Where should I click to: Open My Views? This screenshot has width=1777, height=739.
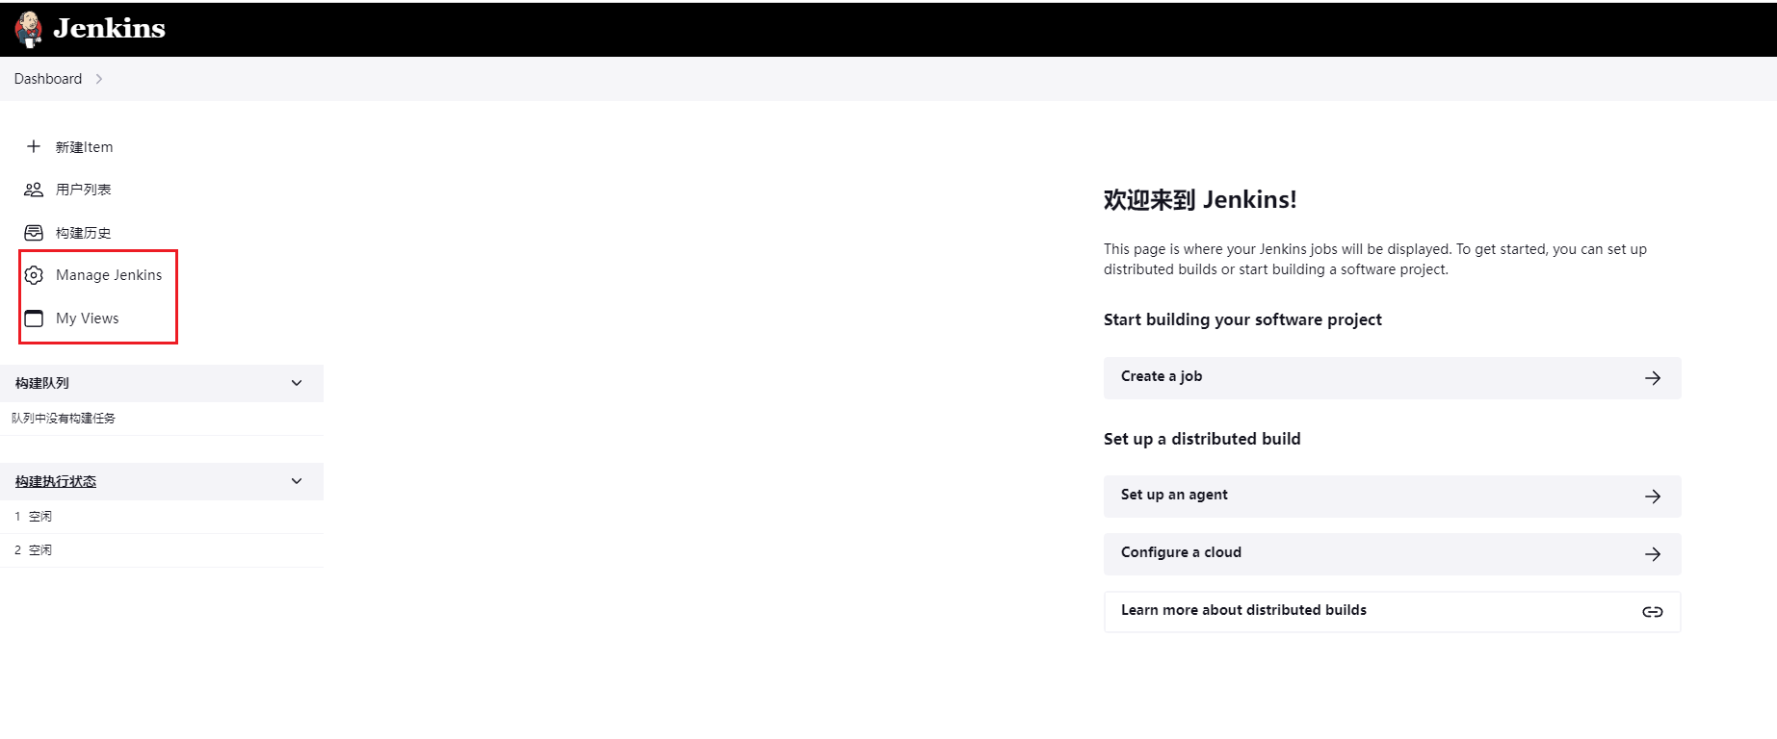point(88,319)
